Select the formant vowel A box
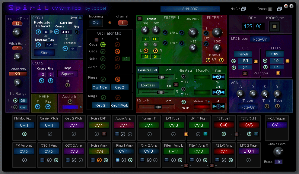This screenshot has width=299, height=174. coord(145,39)
